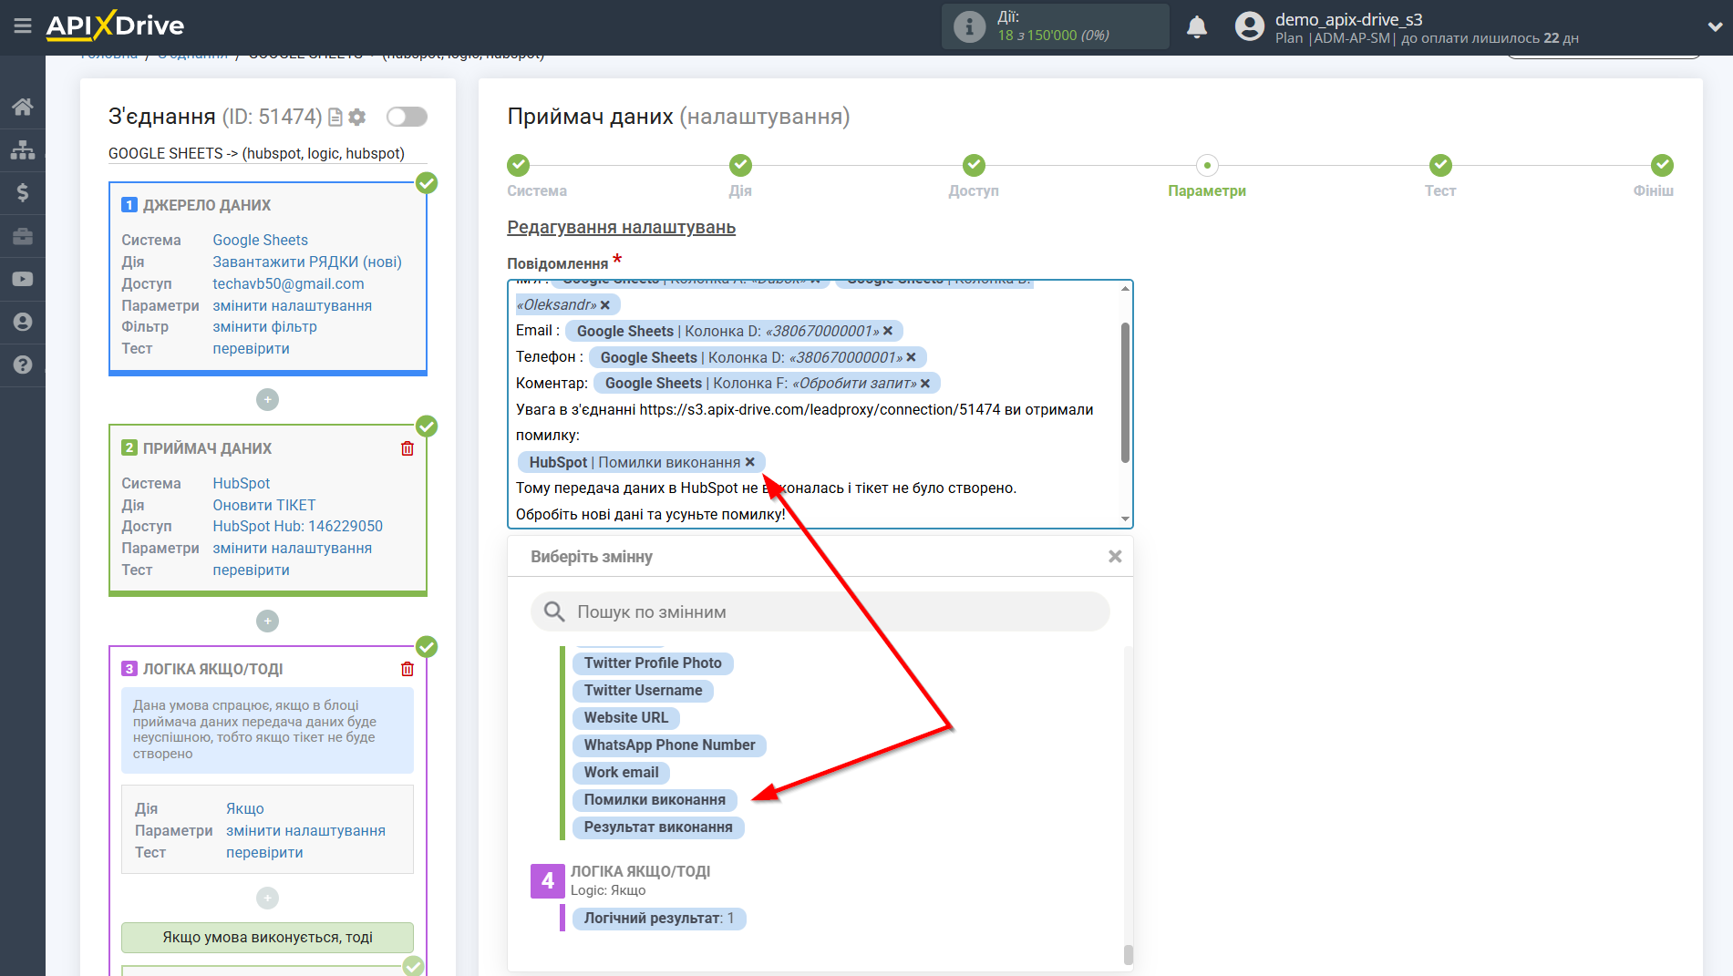Screen dimensions: 1733x976
Task: Click HubSpot Hub: 146229050 link
Action: point(298,526)
